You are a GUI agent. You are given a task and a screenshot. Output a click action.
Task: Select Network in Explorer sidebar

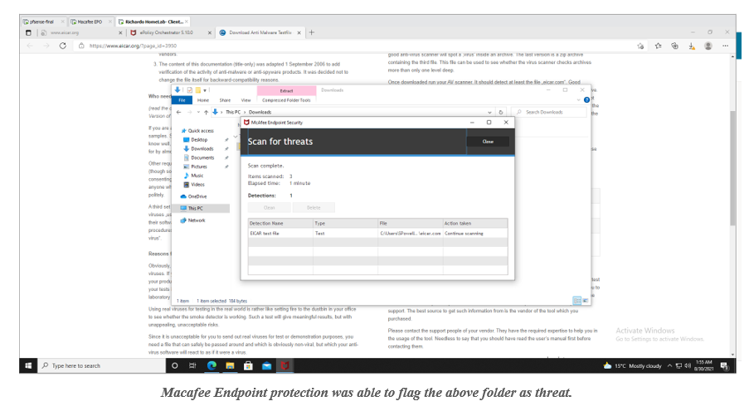click(x=196, y=220)
